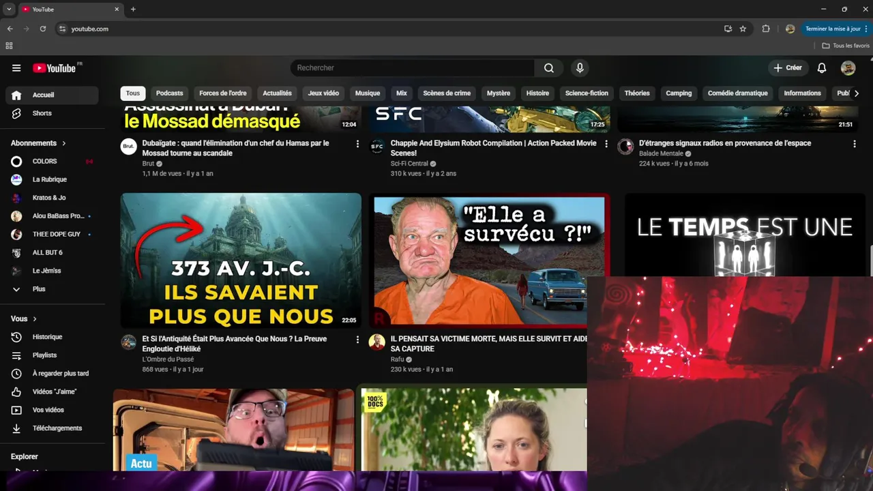Image resolution: width=873 pixels, height=491 pixels.
Task: Open Chrome extensions puzzle icon
Action: click(766, 29)
